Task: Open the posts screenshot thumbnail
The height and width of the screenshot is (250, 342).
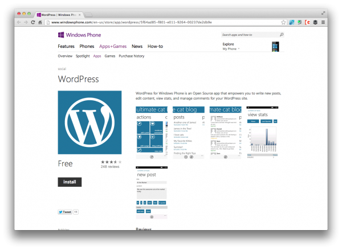Action: pyautogui.click(x=189, y=133)
